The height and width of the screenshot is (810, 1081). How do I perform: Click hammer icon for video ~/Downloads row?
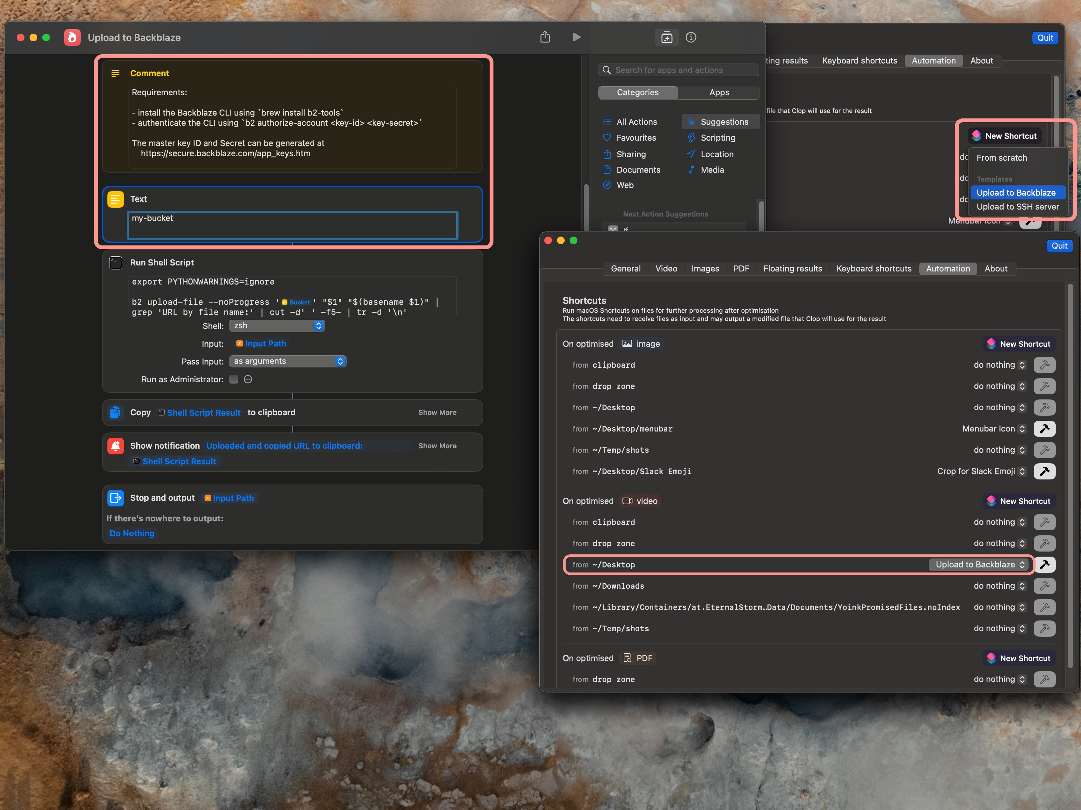click(x=1044, y=586)
